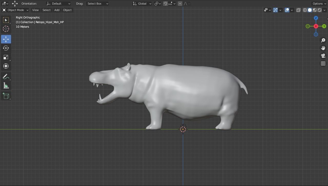Select the Scale tool
Image resolution: width=328 pixels, height=186 pixels.
pos(6,57)
